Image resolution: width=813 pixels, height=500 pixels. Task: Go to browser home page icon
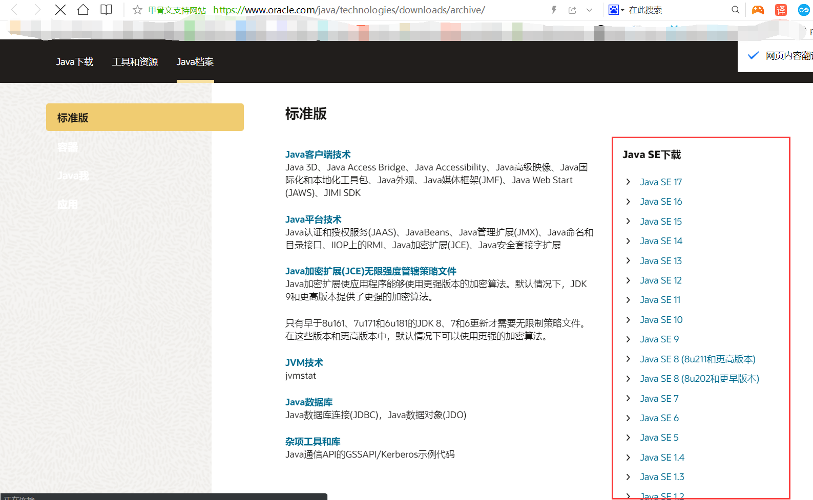[83, 10]
